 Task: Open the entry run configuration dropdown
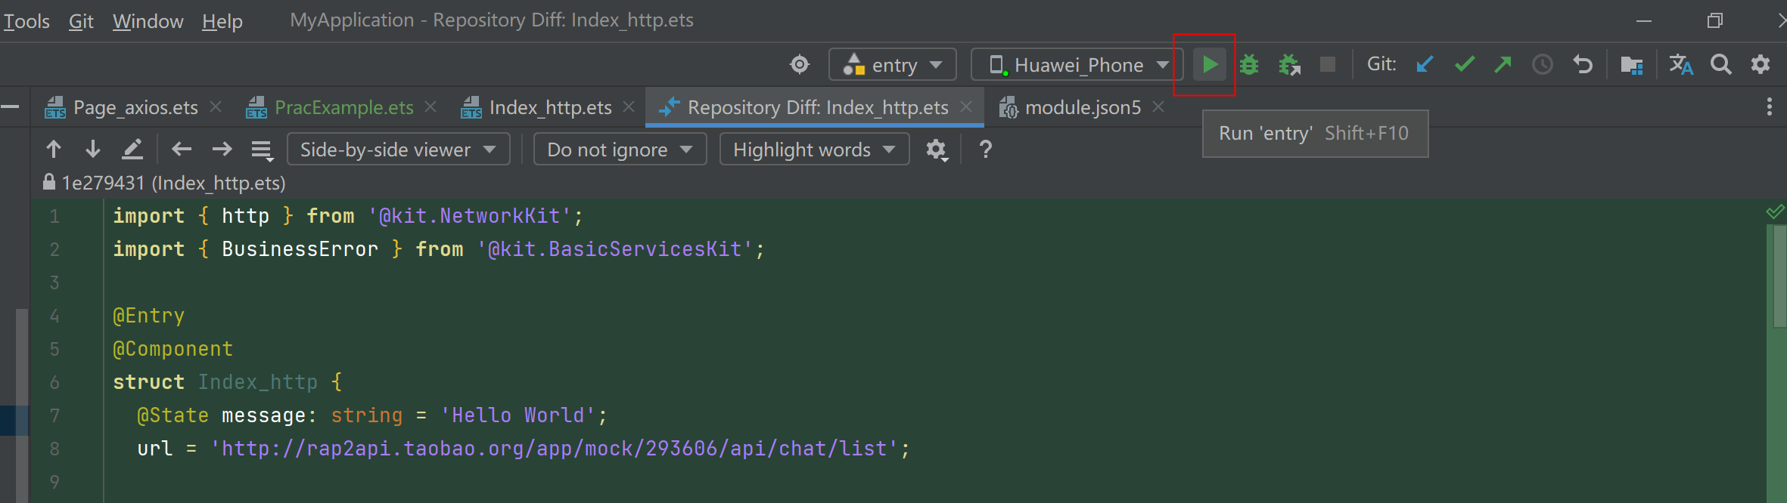(893, 64)
